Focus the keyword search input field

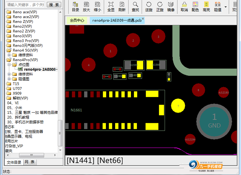click(26, 4)
